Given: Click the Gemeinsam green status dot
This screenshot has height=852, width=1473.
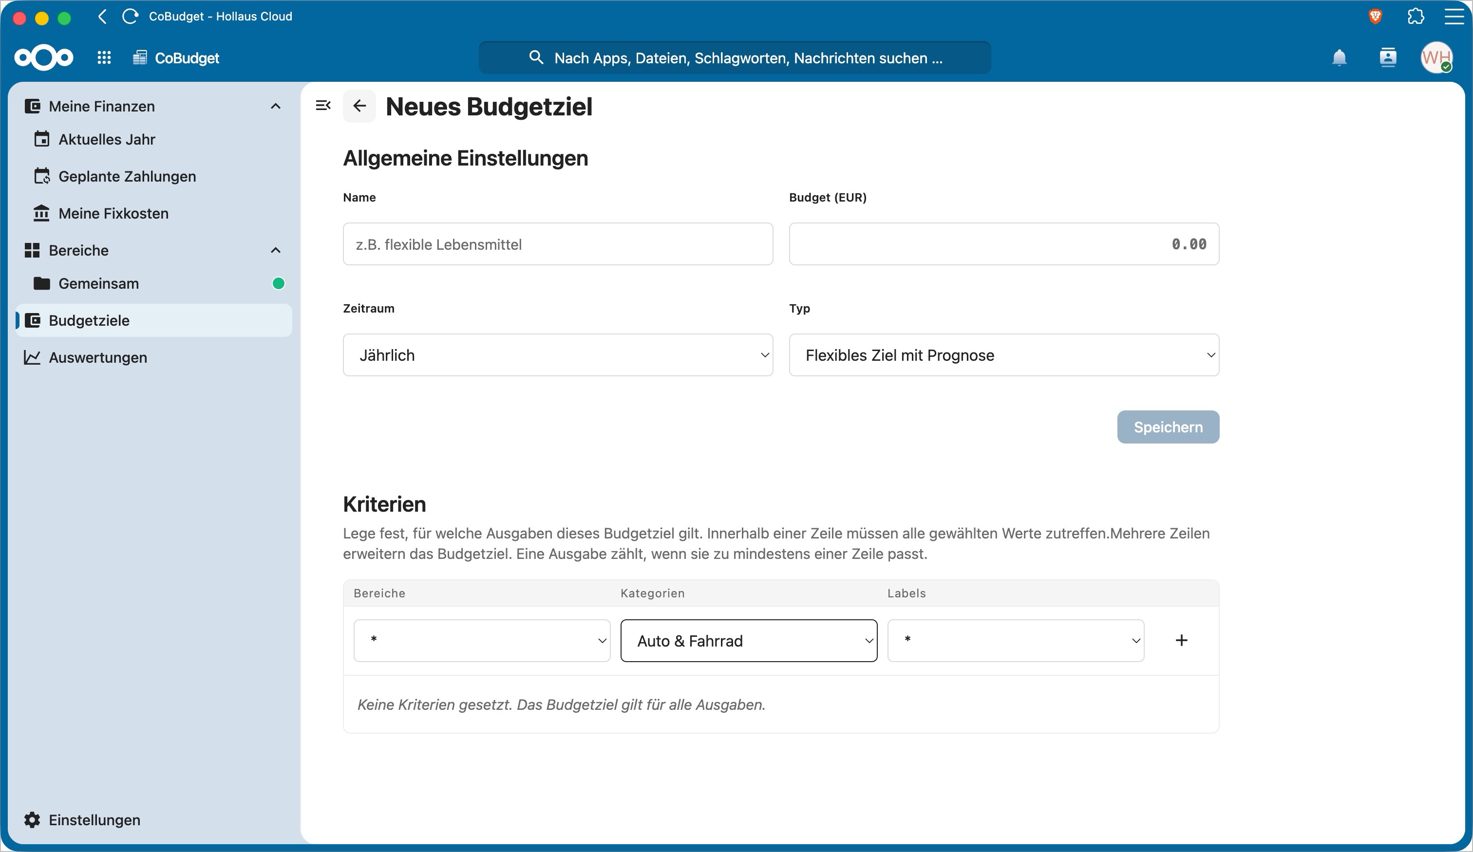Looking at the screenshot, I should coord(279,283).
